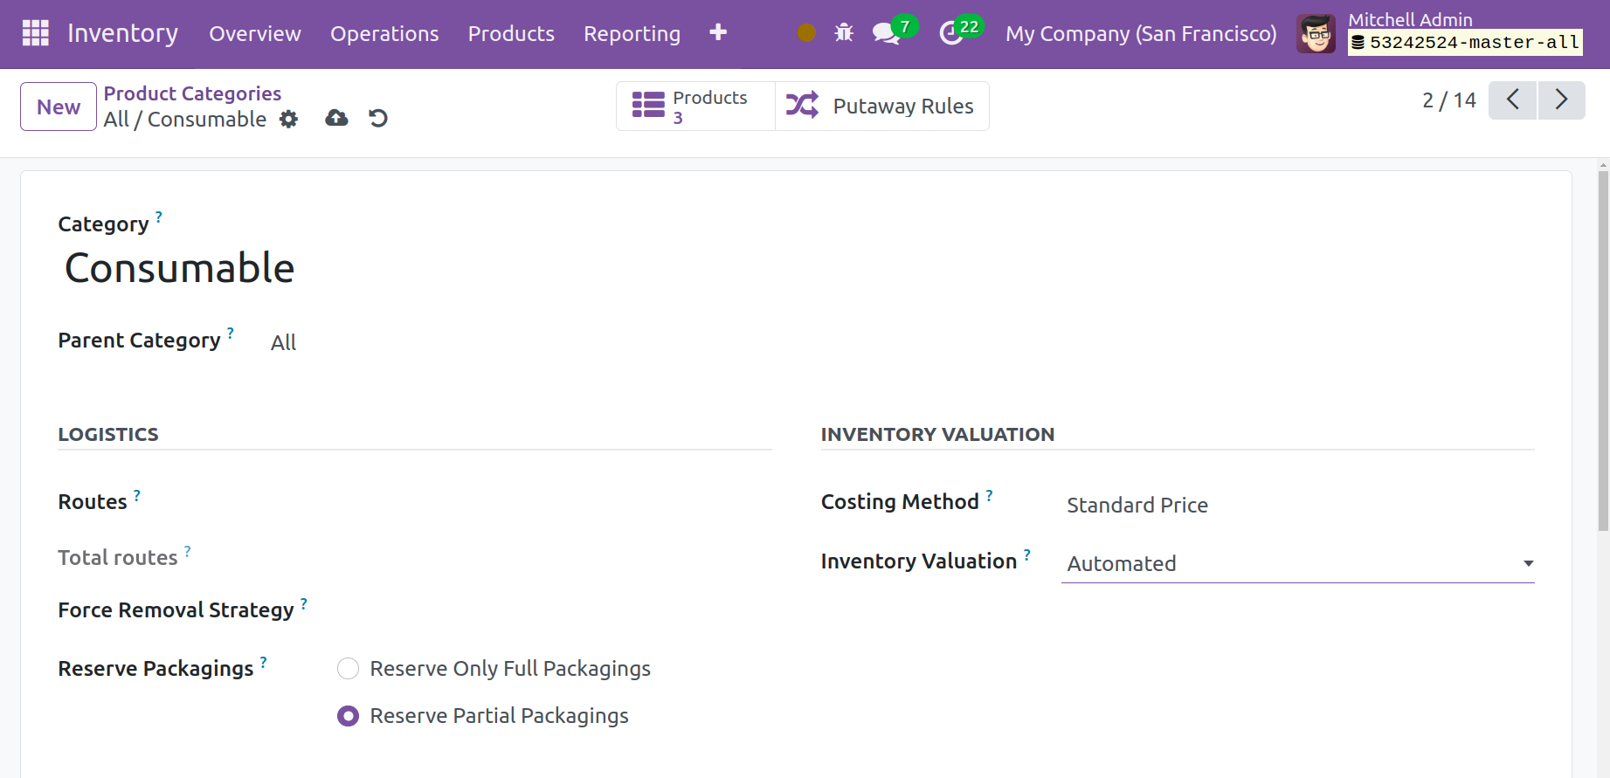
Task: Open the Reporting menu
Action: [x=632, y=34]
